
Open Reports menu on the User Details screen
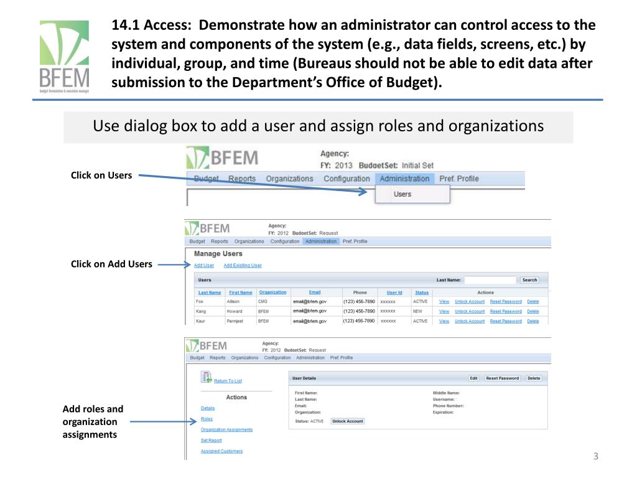pos(217,358)
